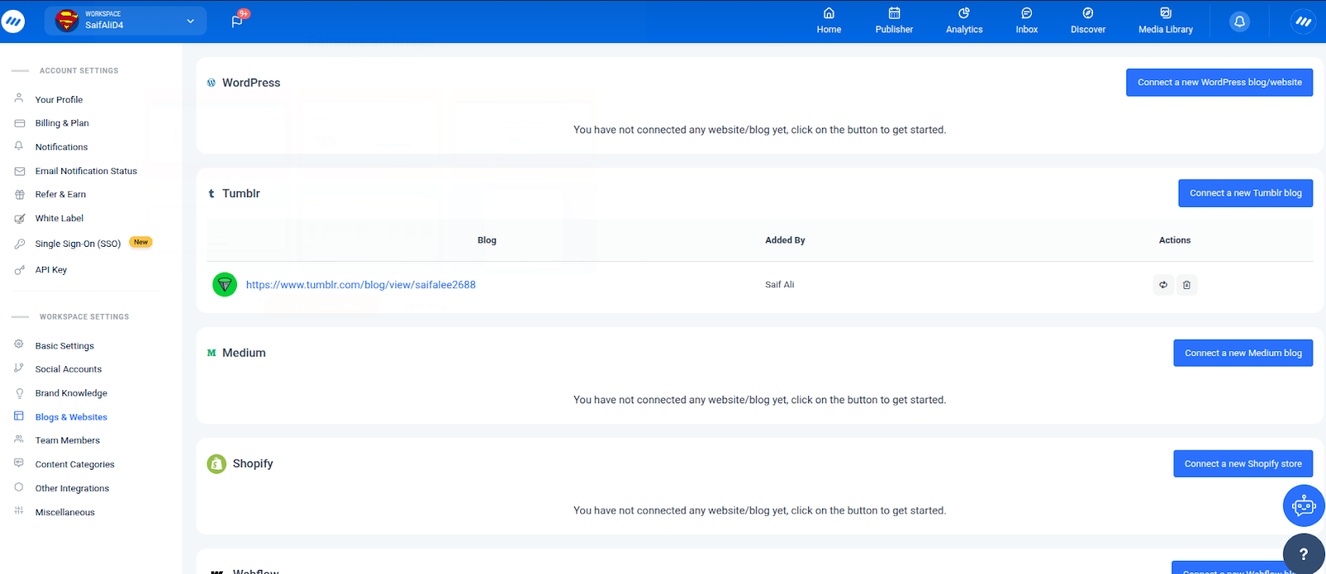
Task: Click Connect a new Medium blog
Action: pyautogui.click(x=1243, y=353)
